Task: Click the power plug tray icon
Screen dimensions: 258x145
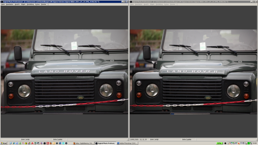Action: [x=225, y=143]
